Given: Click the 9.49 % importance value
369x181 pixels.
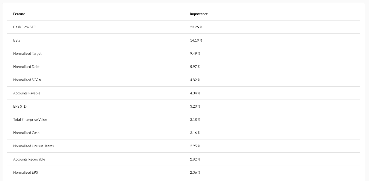Looking at the screenshot, I should [195, 53].
